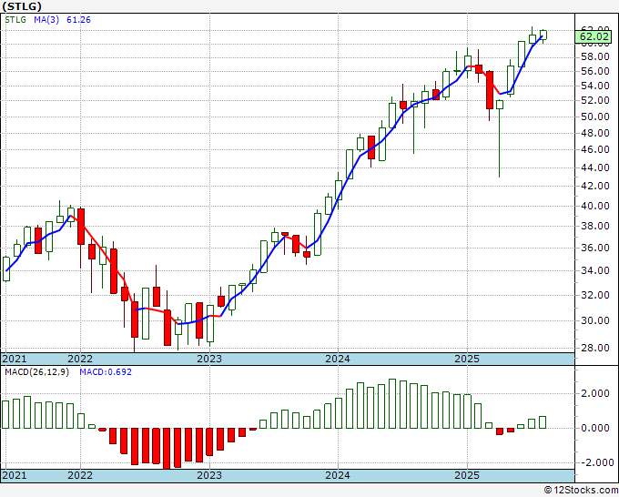Click the 2.000 MACD axis label

[595, 393]
